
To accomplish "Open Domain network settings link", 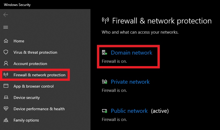I will tap(131, 53).
